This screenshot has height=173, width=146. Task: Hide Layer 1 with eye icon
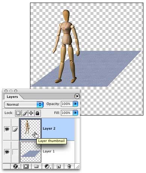click(x=7, y=152)
